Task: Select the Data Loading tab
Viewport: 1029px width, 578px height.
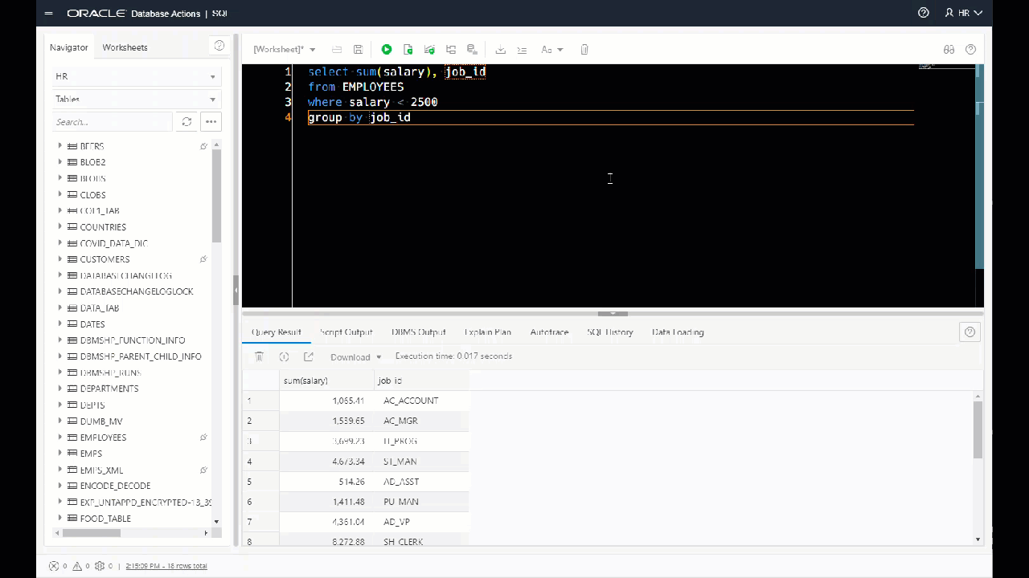Action: [x=678, y=332]
